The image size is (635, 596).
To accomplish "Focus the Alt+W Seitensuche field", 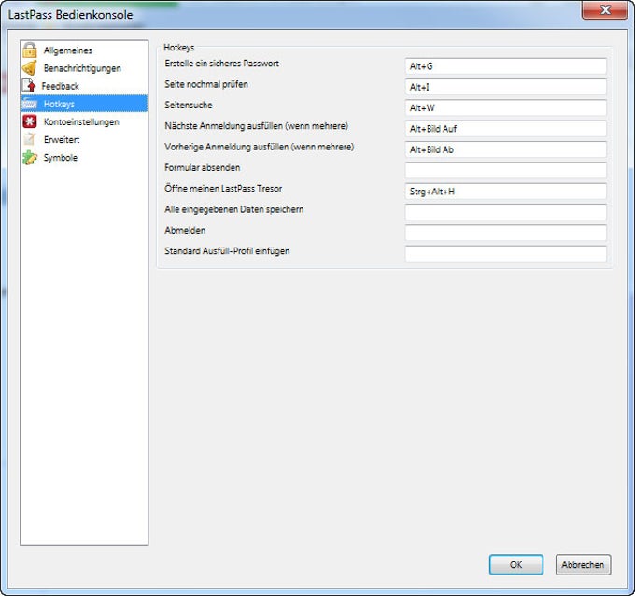I will click(505, 107).
